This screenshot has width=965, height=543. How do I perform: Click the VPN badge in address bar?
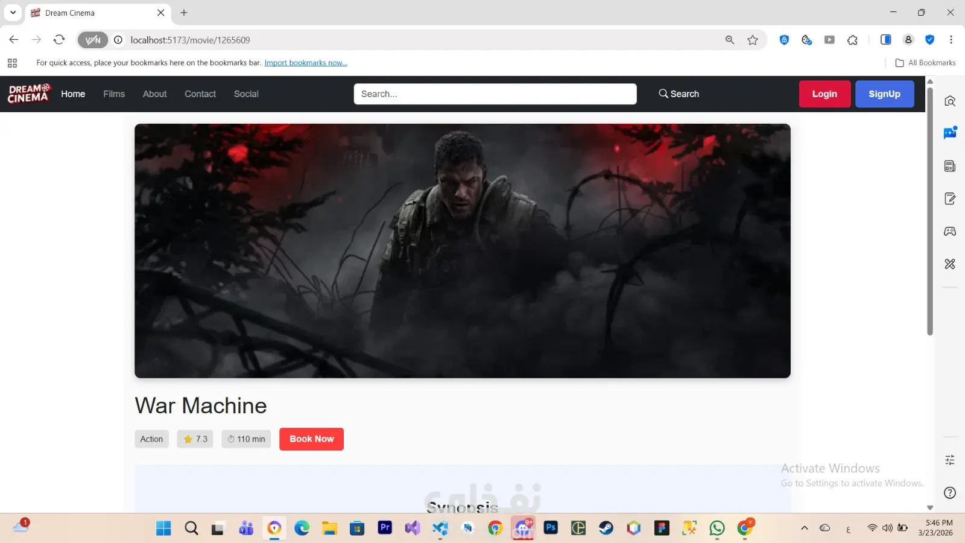click(93, 40)
